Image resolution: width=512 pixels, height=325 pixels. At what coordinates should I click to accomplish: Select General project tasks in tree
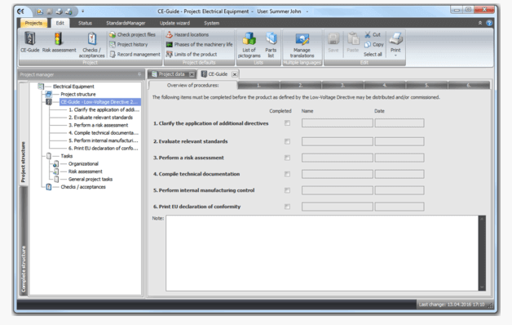(x=90, y=179)
